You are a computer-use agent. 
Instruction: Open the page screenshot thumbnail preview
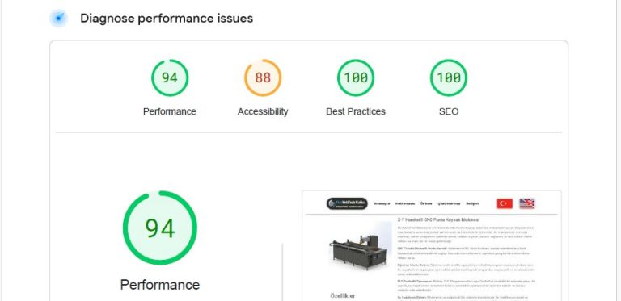click(x=432, y=245)
